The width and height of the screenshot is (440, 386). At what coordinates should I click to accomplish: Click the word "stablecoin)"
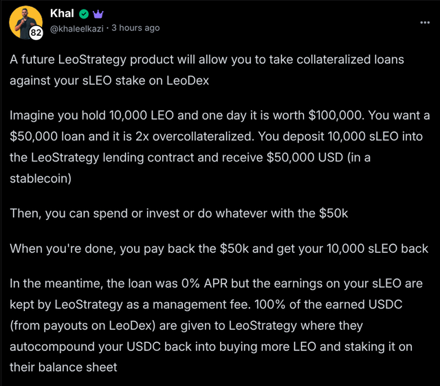[41, 179]
